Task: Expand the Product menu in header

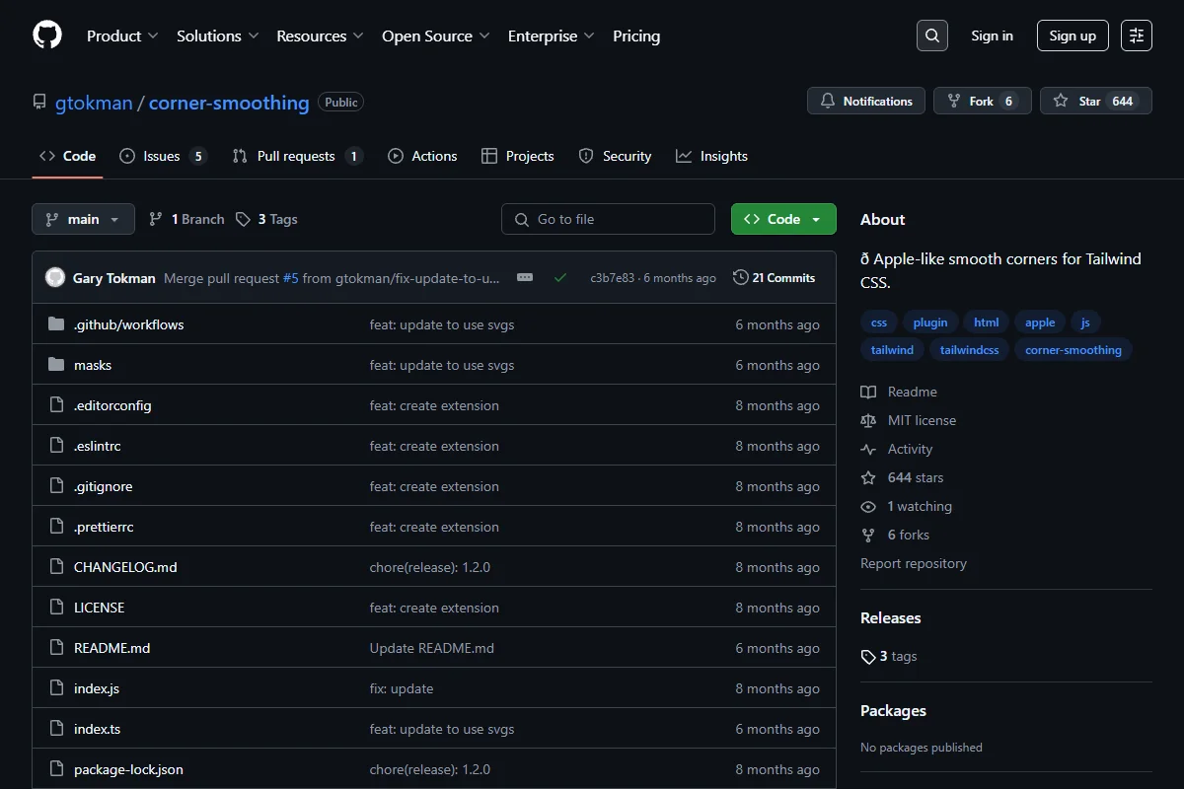Action: coord(122,36)
